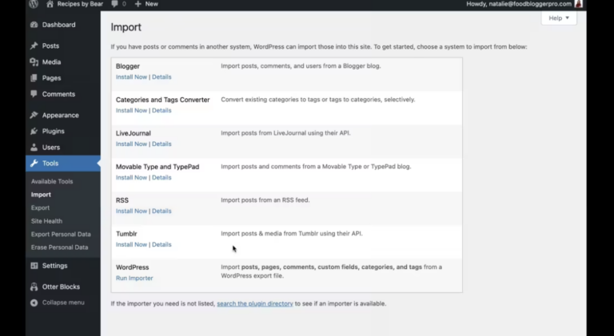This screenshot has height=336, width=614.
Task: Open Erase Personal Data submenu item
Action: (x=59, y=247)
